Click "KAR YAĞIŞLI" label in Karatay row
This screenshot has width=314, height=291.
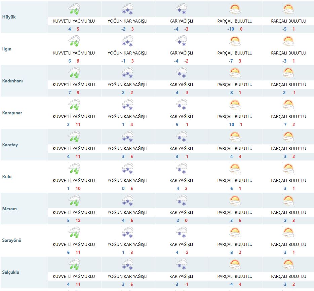coord(181,149)
